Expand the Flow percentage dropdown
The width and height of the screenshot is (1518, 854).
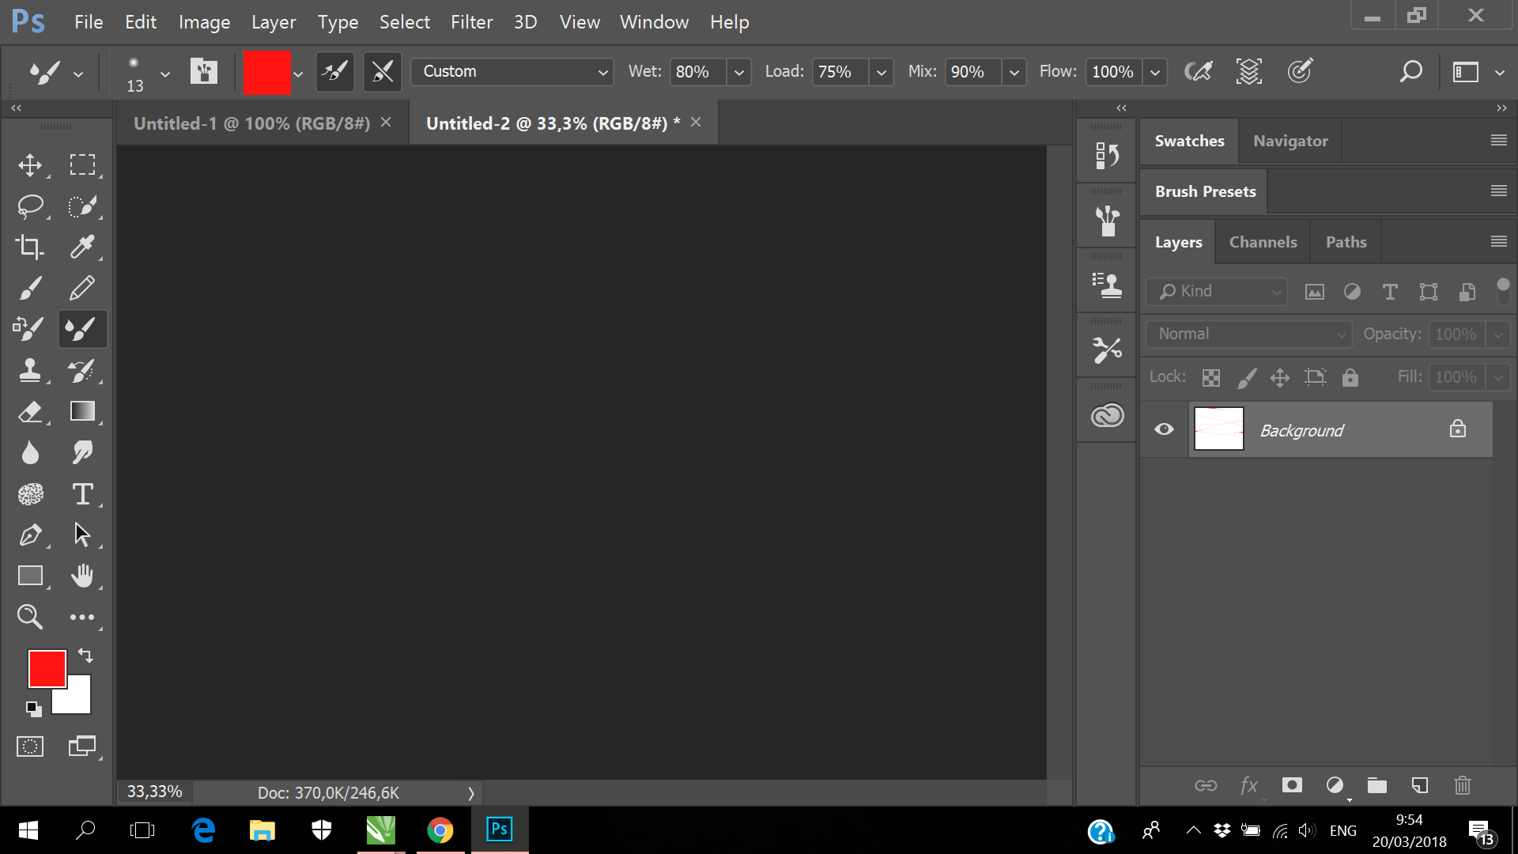pos(1156,71)
